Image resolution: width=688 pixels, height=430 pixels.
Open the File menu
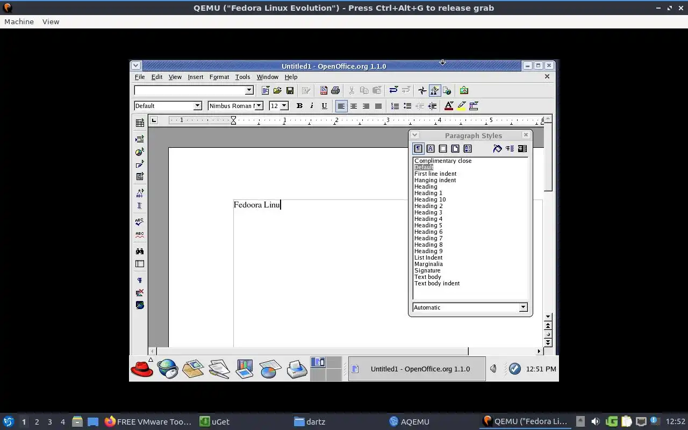click(x=140, y=77)
